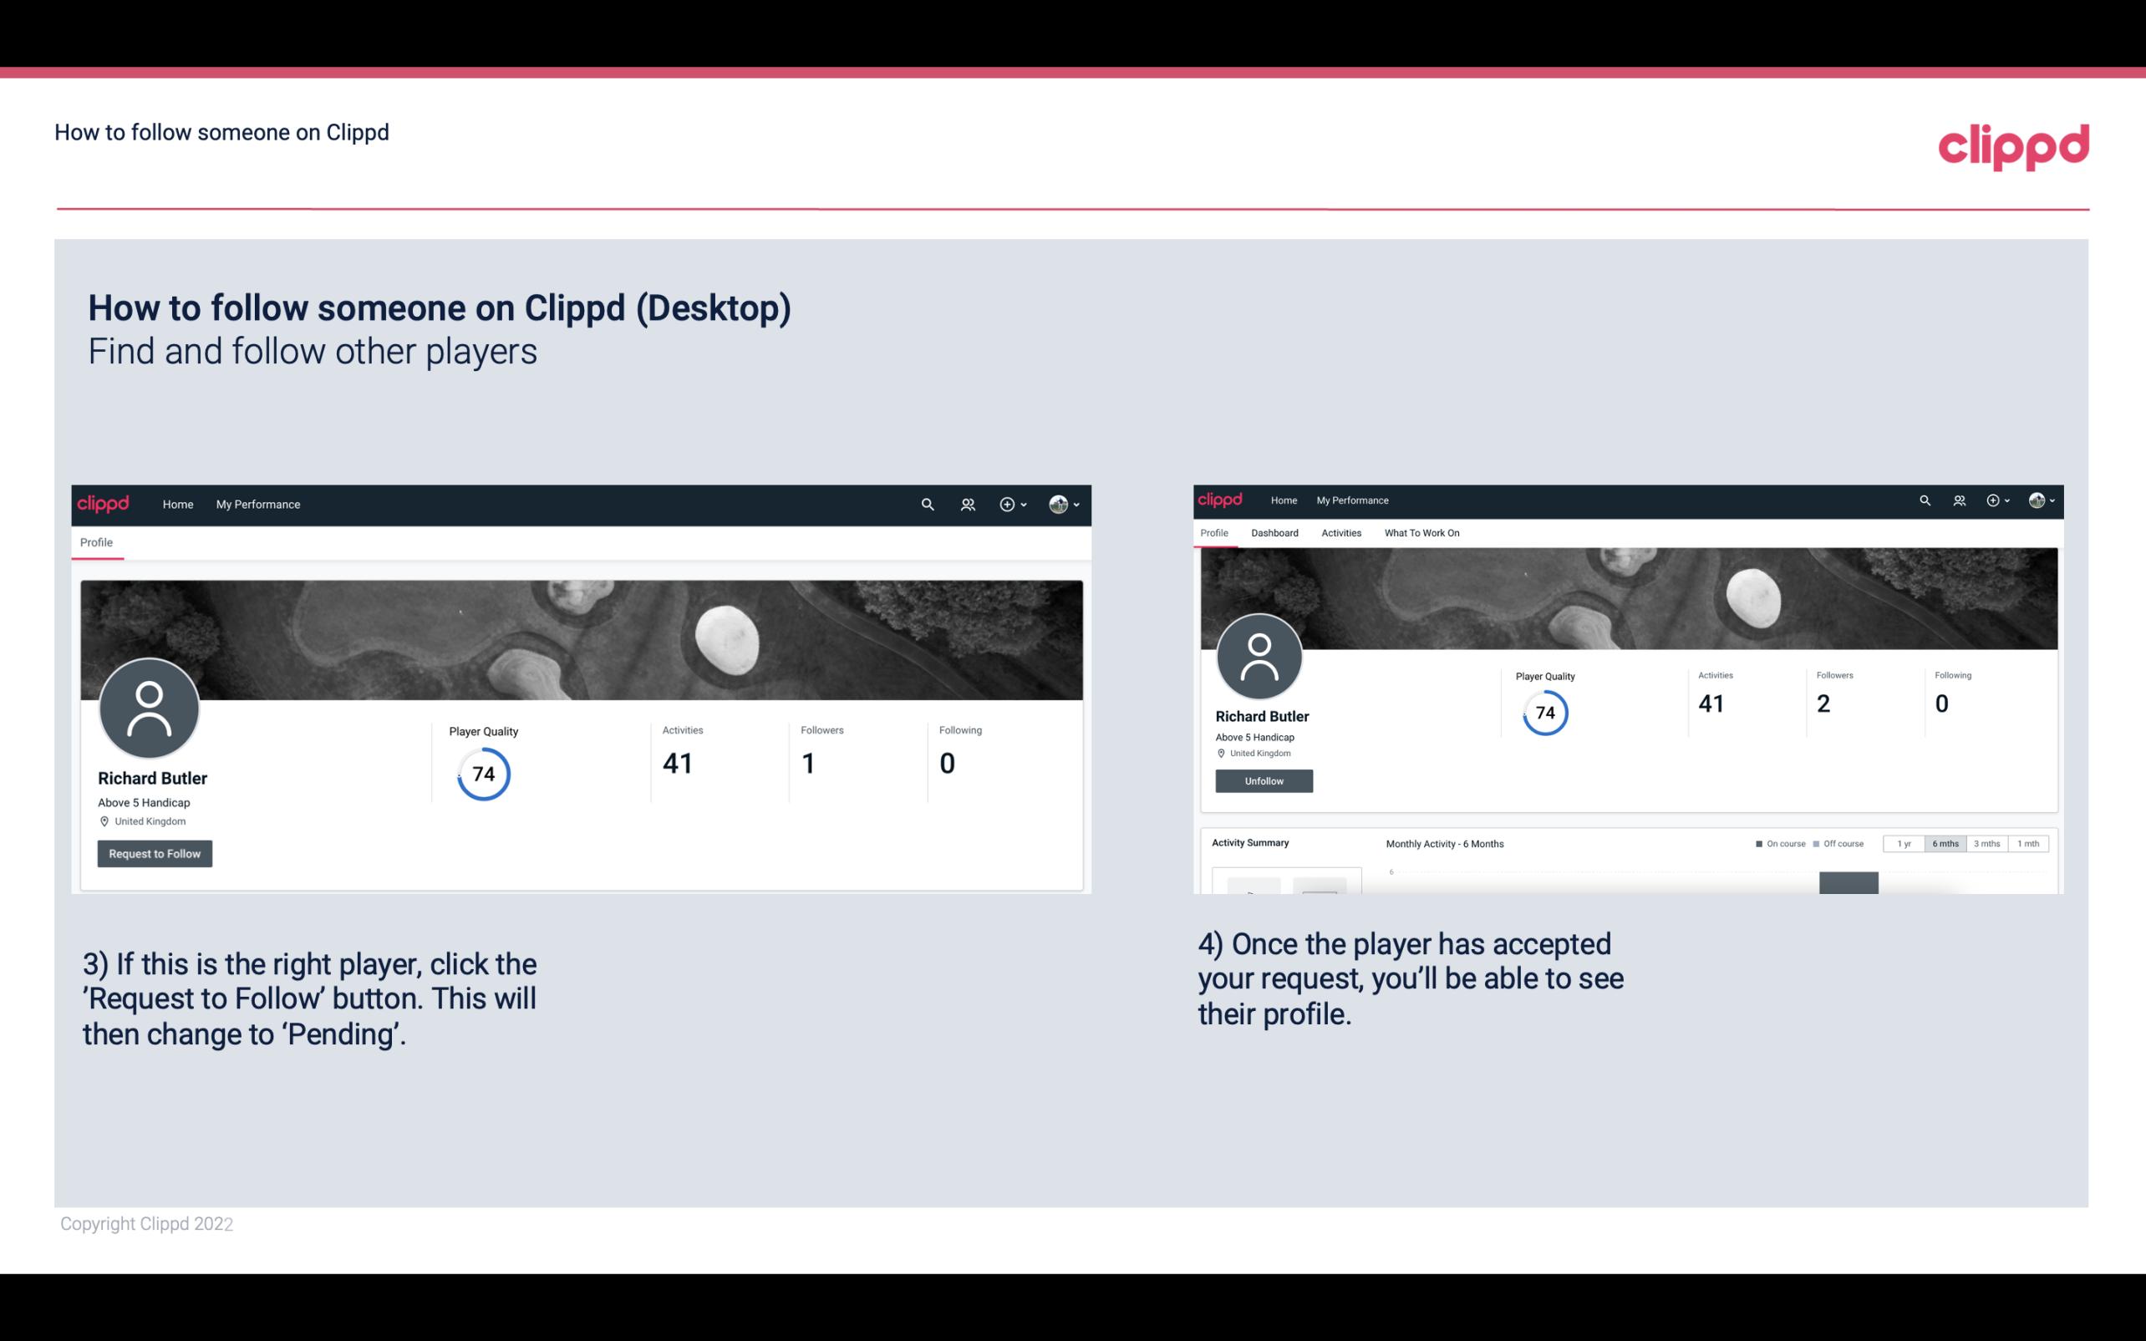The image size is (2146, 1341).
Task: Select the 'Home' menu item in navbar
Action: point(178,504)
